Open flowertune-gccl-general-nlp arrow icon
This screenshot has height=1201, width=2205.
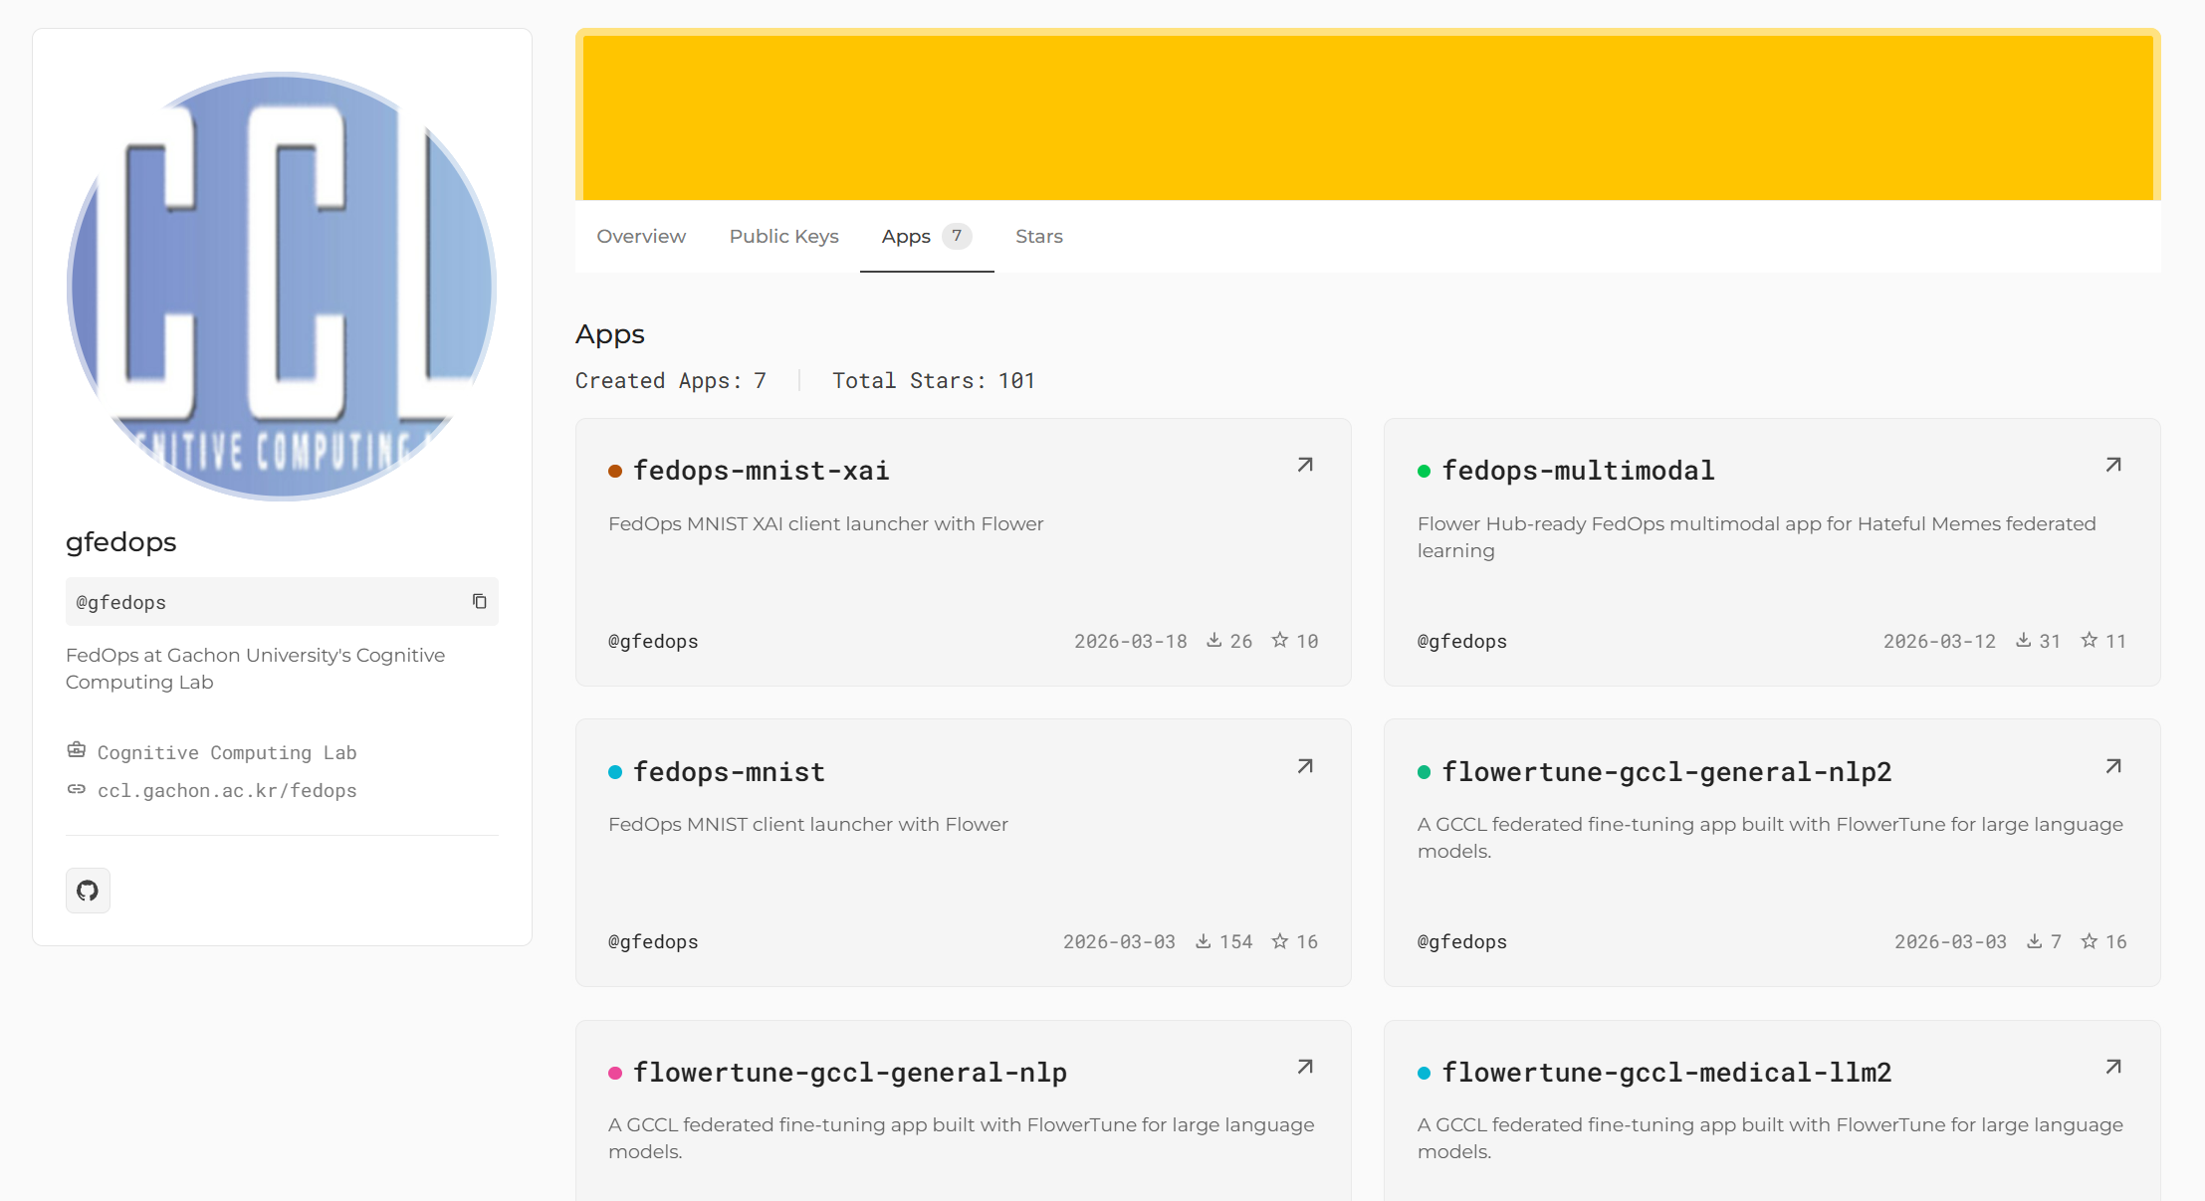tap(1305, 1067)
